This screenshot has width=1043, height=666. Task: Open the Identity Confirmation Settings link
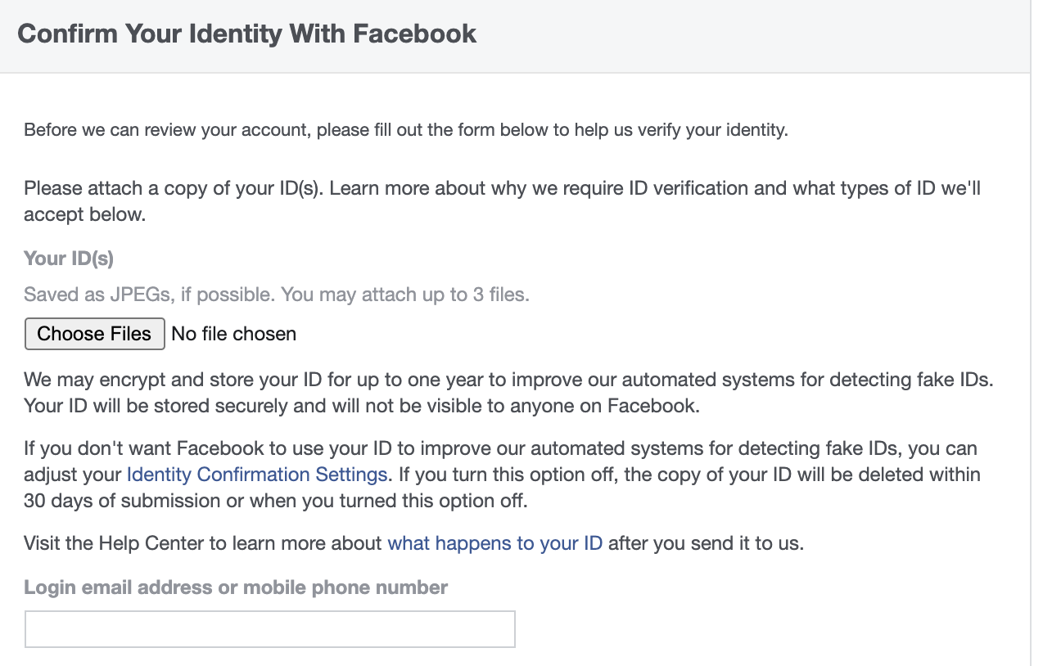[x=256, y=475]
